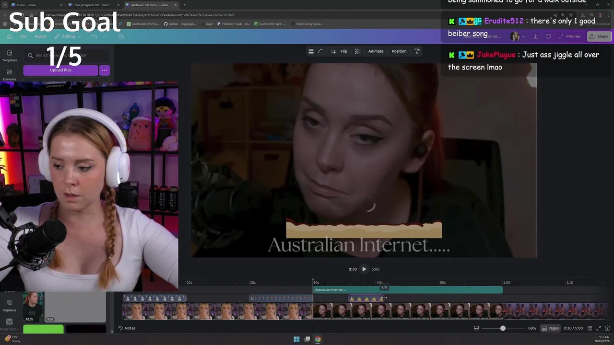Click the 68% zoom percentage
The image size is (614, 345).
point(532,328)
